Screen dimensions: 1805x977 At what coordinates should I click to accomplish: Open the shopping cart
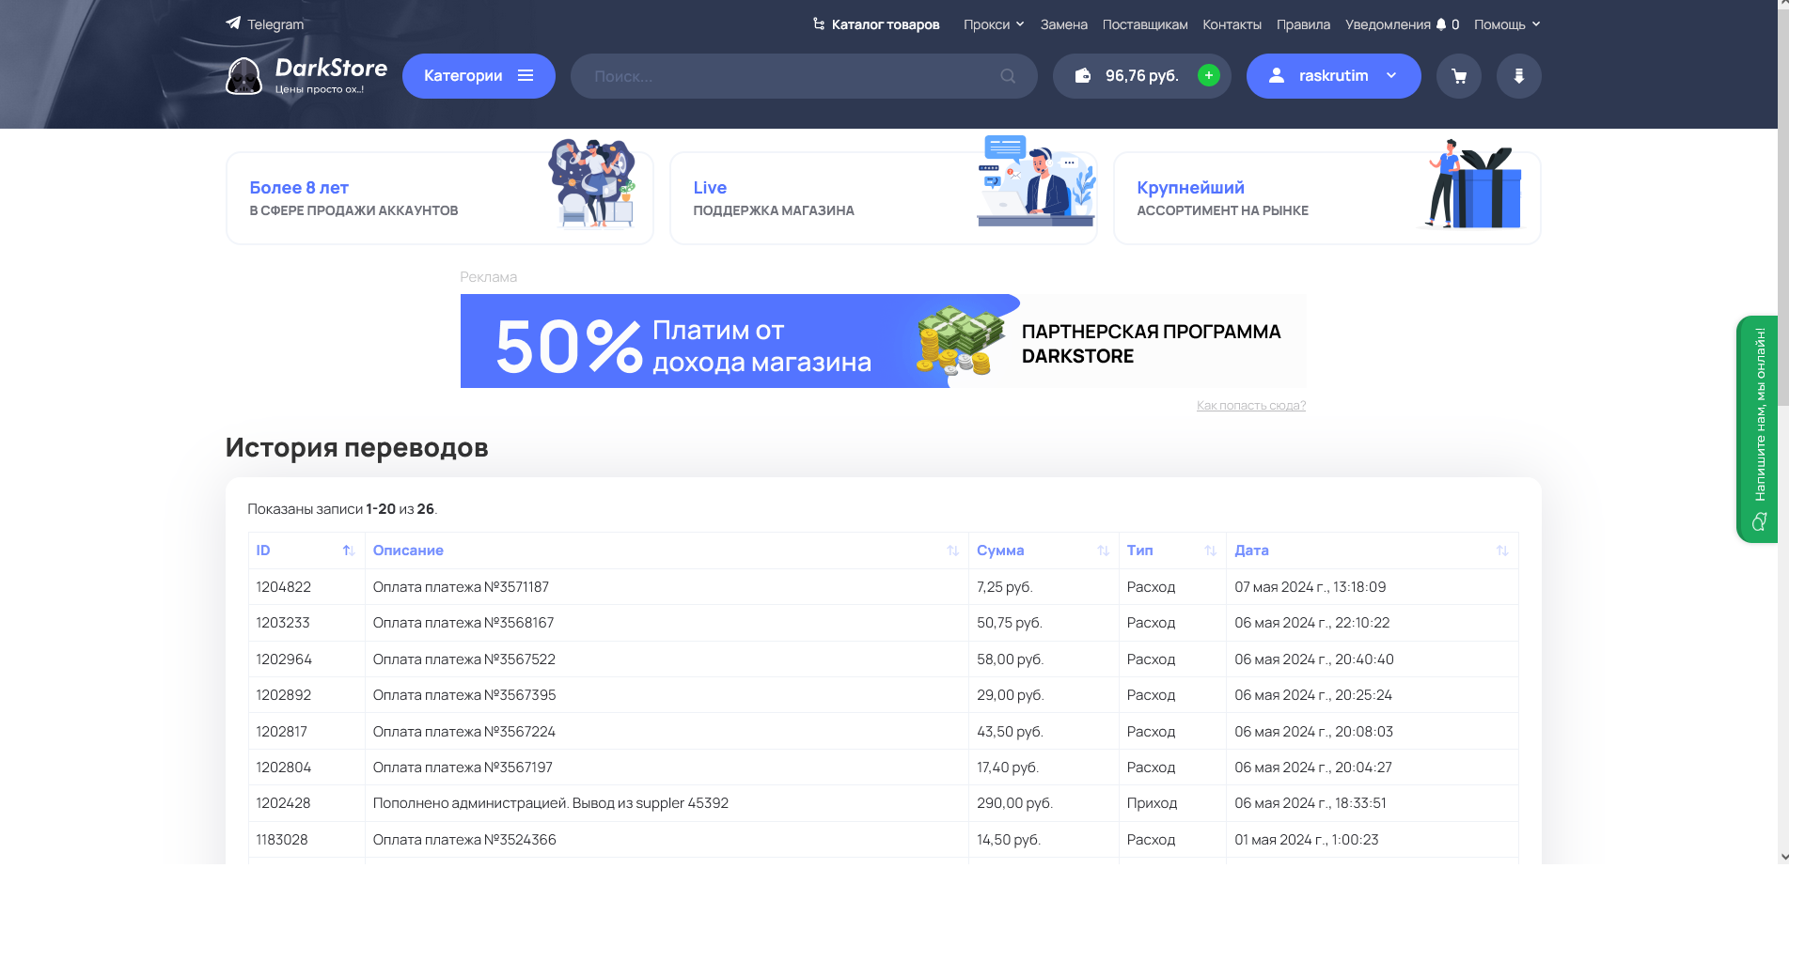1459,76
